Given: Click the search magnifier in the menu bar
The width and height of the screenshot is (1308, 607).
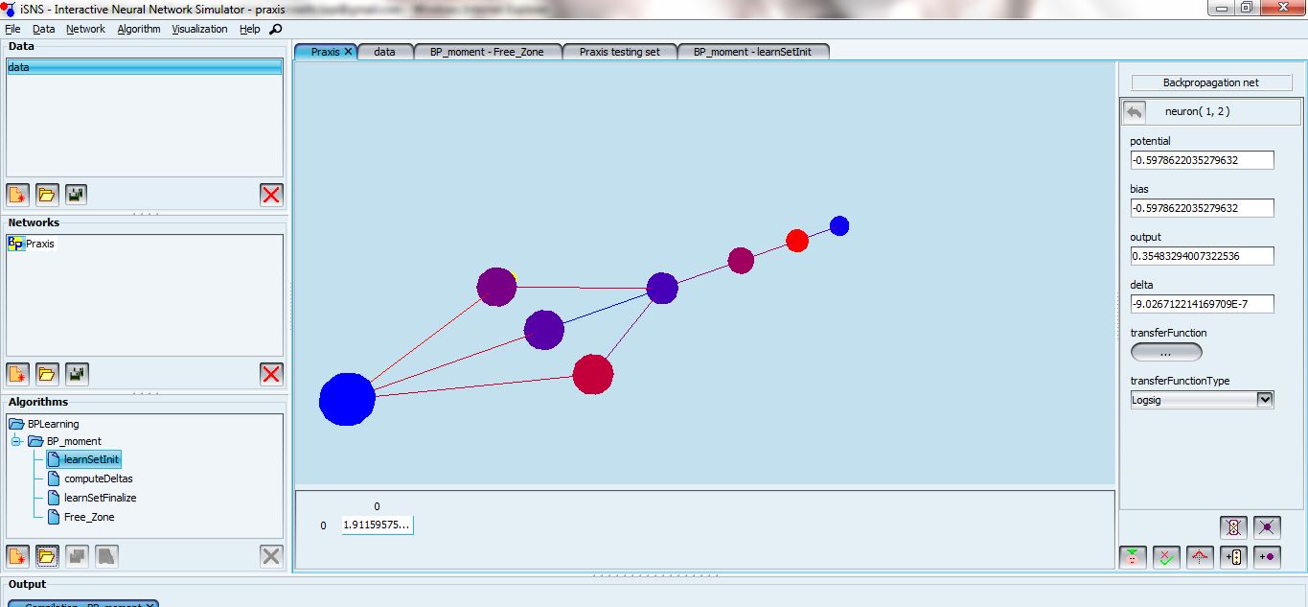Looking at the screenshot, I should pyautogui.click(x=276, y=29).
